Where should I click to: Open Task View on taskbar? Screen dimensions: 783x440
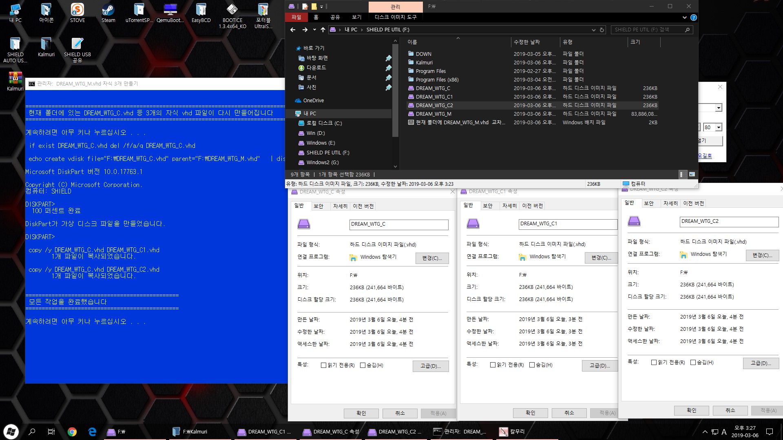51,432
